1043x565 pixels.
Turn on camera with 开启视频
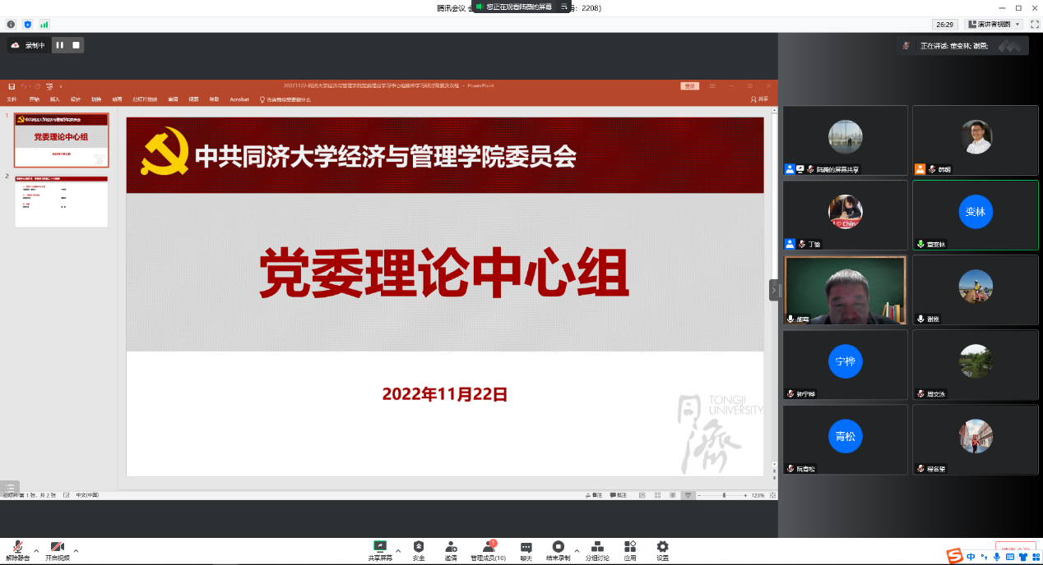tap(57, 548)
